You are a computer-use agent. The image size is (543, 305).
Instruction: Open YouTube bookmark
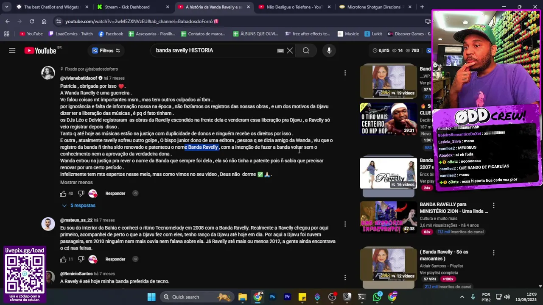click(x=31, y=34)
